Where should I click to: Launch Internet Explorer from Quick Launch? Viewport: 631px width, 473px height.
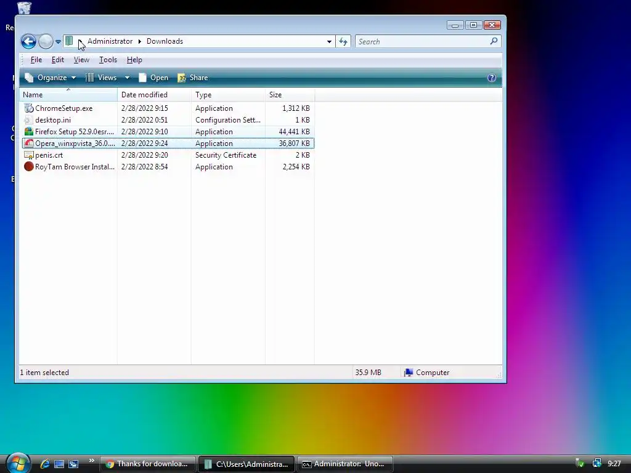[44, 464]
